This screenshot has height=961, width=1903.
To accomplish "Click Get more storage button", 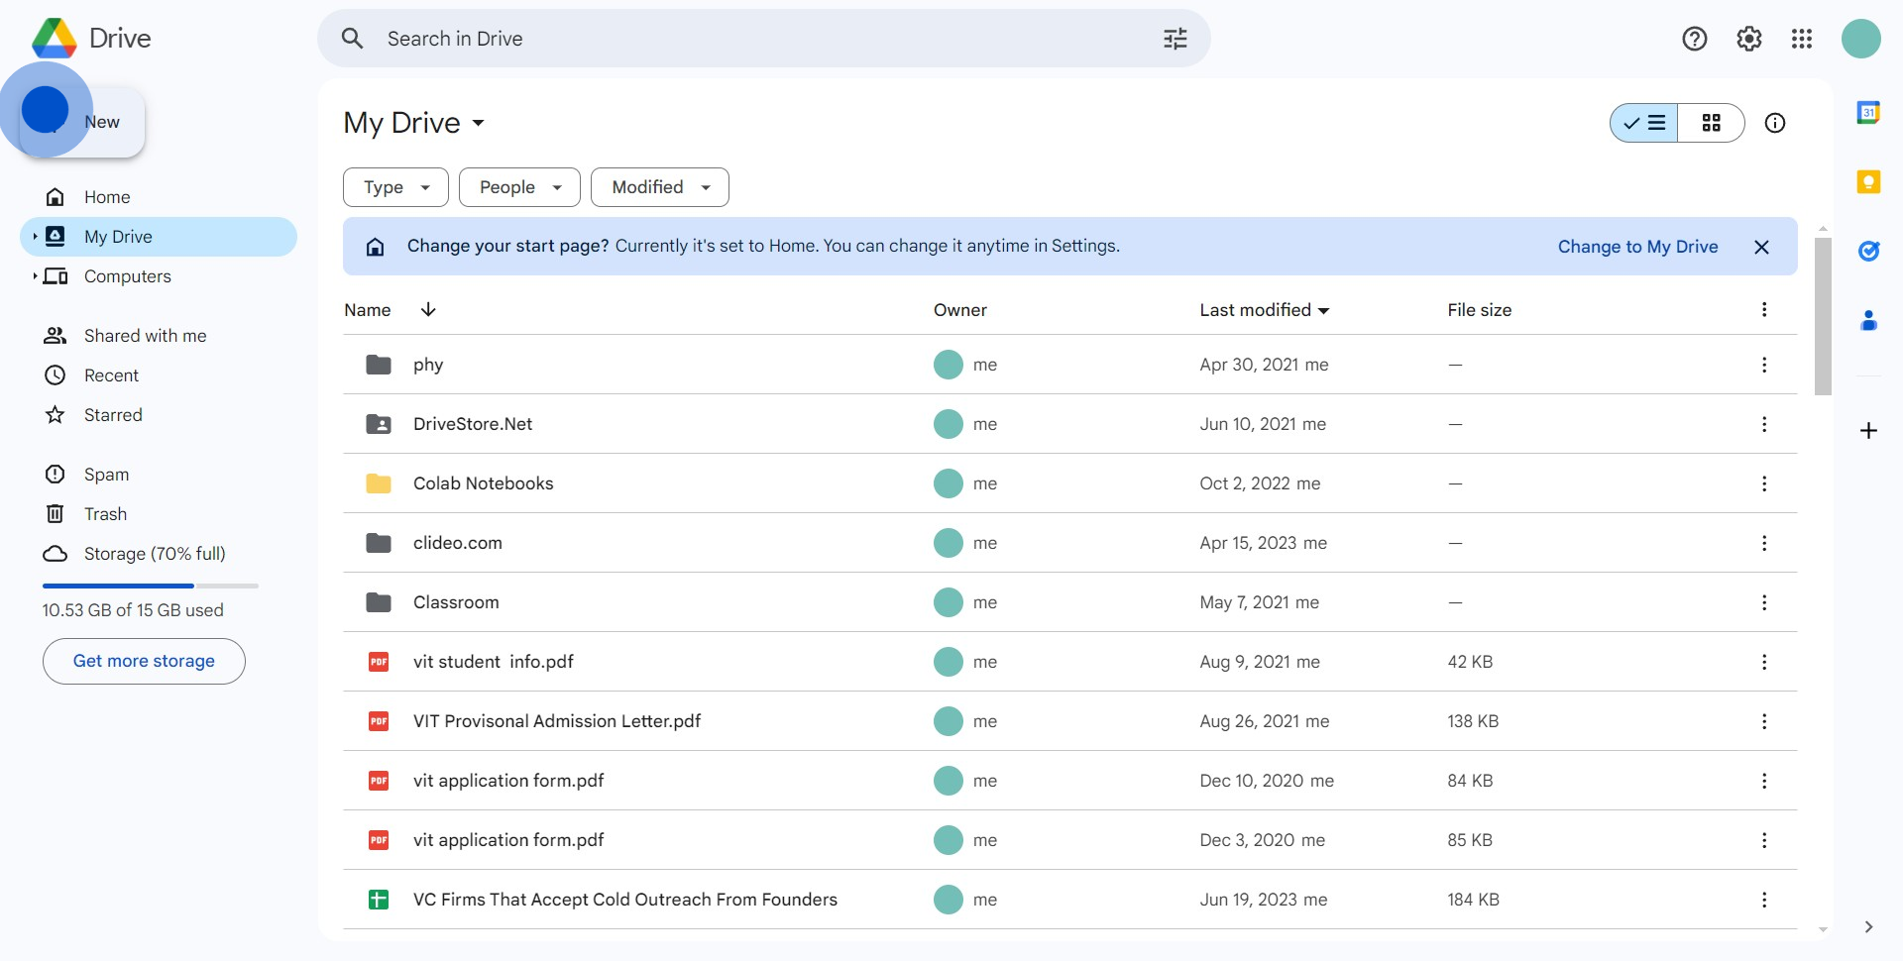I will [144, 661].
